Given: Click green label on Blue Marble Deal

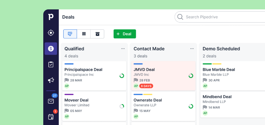Looking at the screenshot, I should pos(207,64).
